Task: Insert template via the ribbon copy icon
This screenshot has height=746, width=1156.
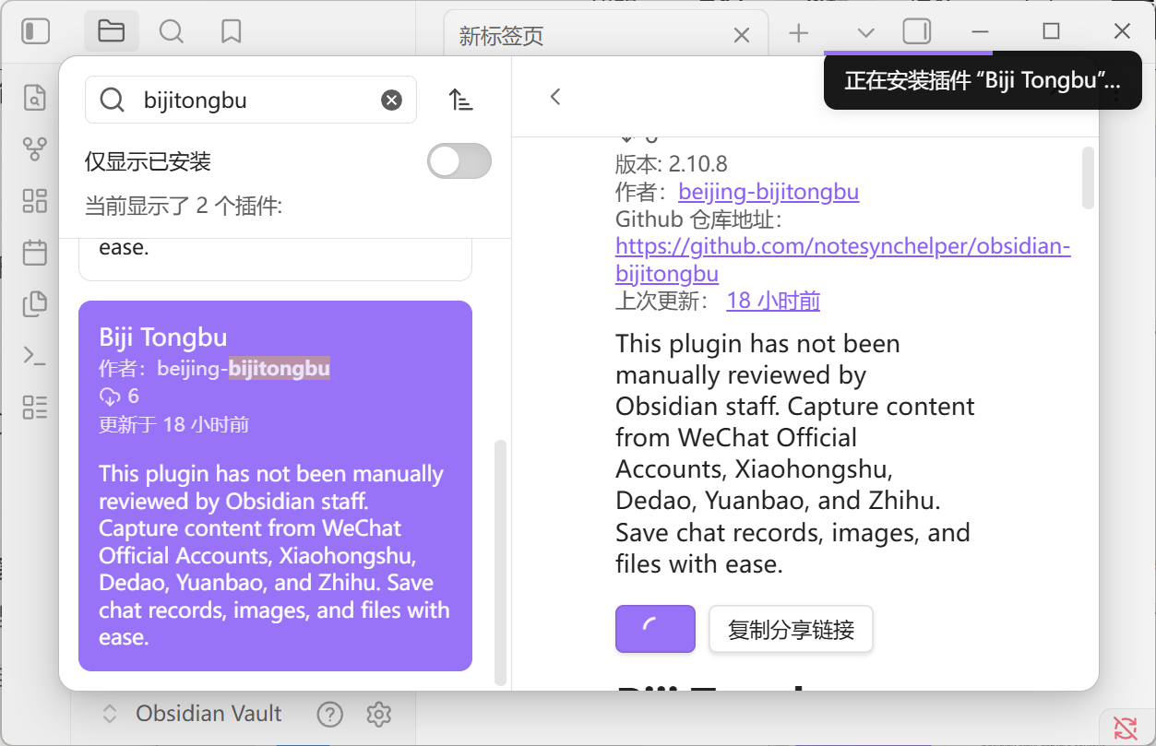Action: (35, 303)
